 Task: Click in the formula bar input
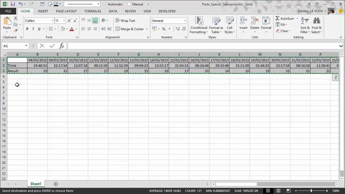[x=203, y=46]
